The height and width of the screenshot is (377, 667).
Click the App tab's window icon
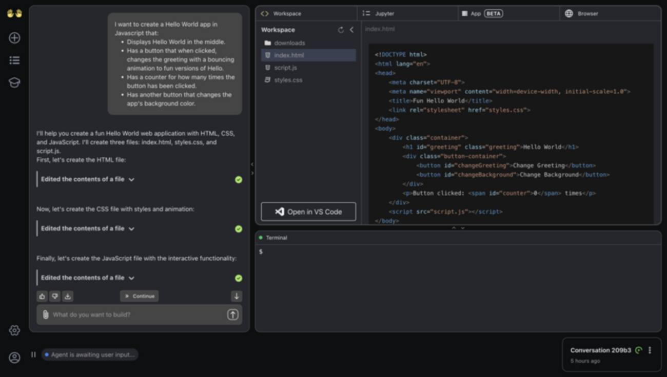tap(464, 13)
